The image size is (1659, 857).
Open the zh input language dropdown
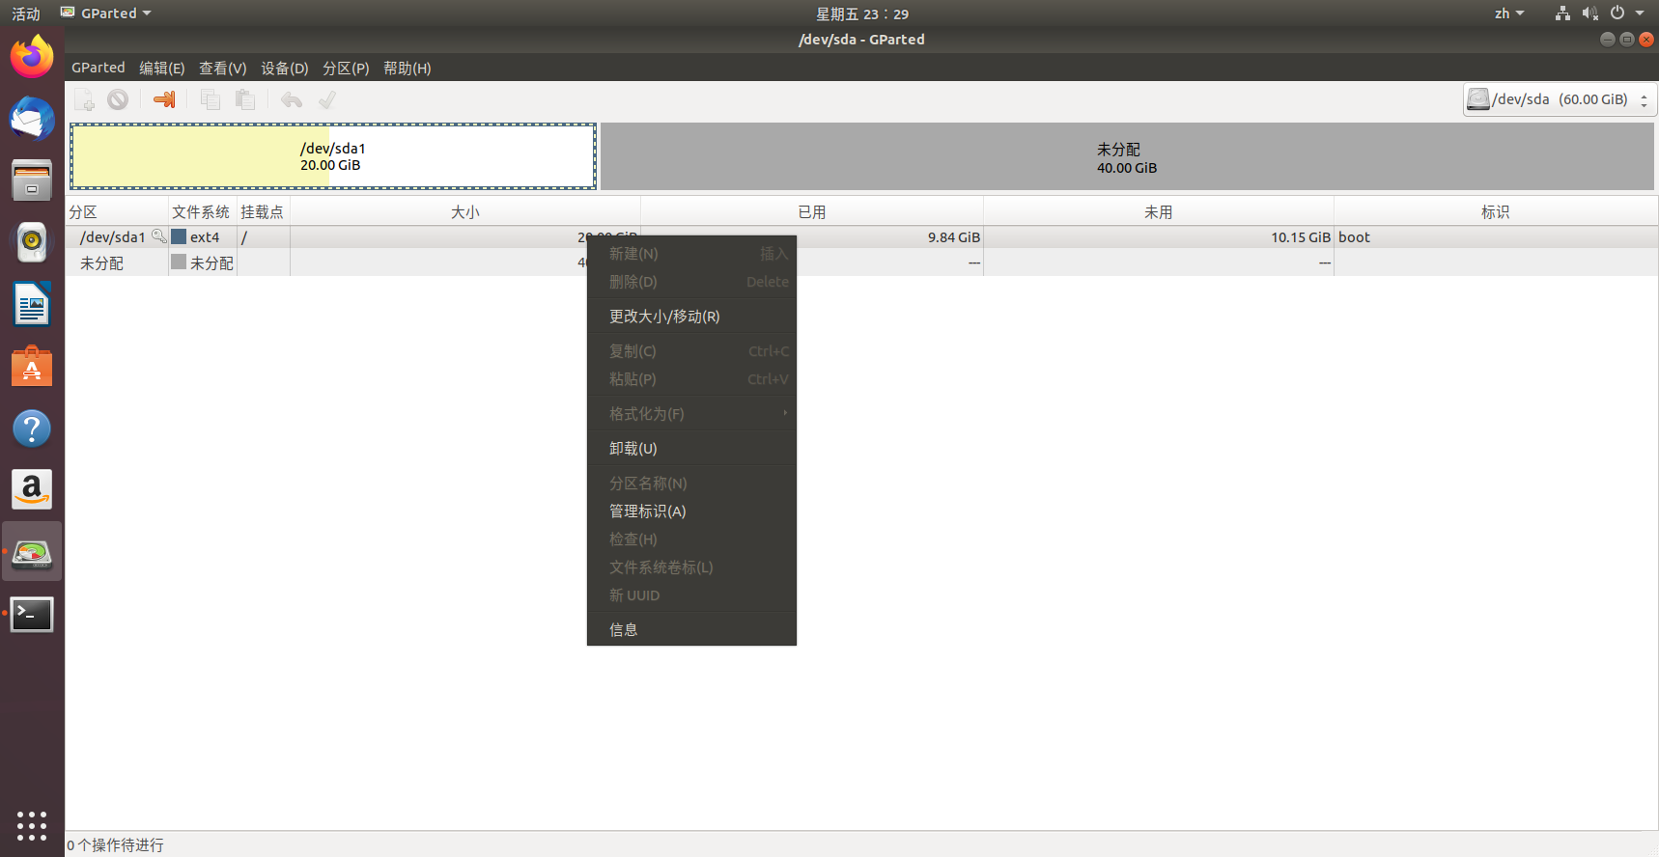(1509, 14)
